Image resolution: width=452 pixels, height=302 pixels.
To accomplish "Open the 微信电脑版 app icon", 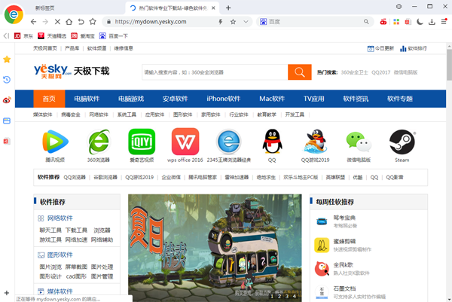I will pos(359,142).
